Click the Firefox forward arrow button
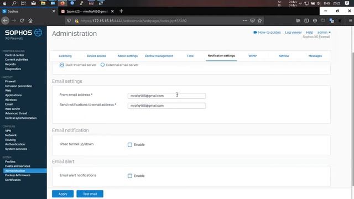 pyautogui.click(x=14, y=20)
